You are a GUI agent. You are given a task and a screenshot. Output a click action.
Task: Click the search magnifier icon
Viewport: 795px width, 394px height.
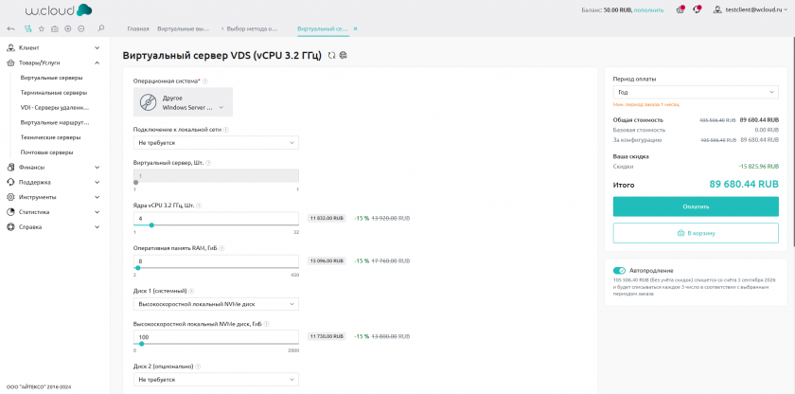101,29
